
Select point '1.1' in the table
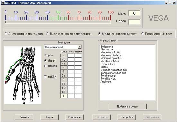click(63, 92)
